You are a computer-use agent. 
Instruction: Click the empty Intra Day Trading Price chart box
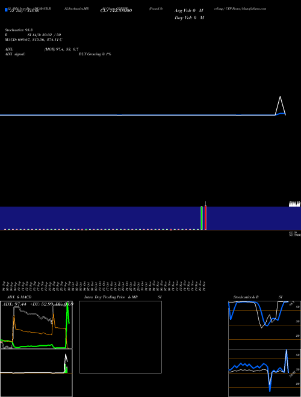[120, 337]
